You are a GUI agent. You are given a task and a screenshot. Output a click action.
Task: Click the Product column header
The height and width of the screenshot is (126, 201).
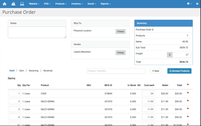tap(45, 85)
